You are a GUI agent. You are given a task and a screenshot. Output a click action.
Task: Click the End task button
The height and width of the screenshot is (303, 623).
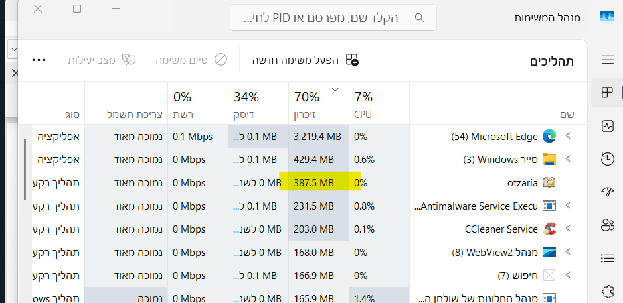point(191,60)
